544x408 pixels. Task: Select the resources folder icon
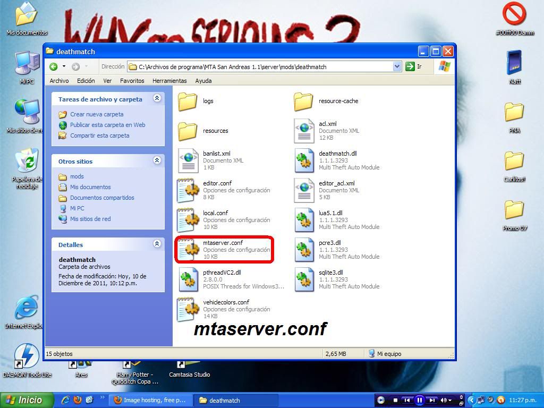pos(188,131)
